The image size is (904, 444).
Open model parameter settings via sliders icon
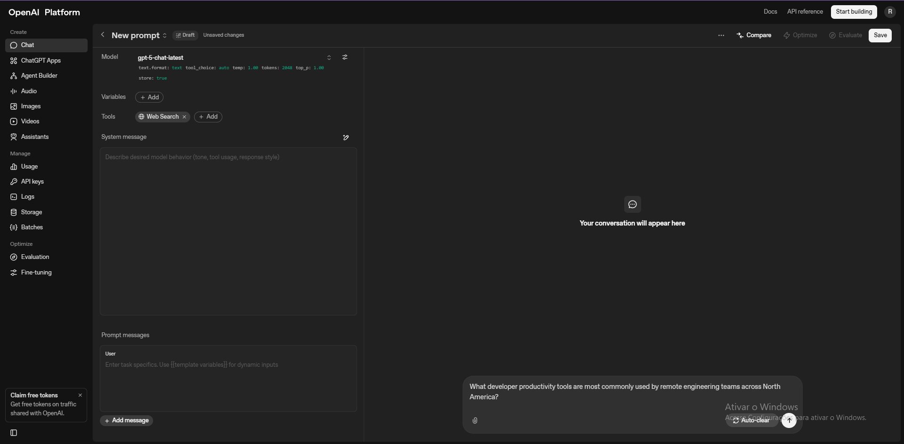(345, 57)
